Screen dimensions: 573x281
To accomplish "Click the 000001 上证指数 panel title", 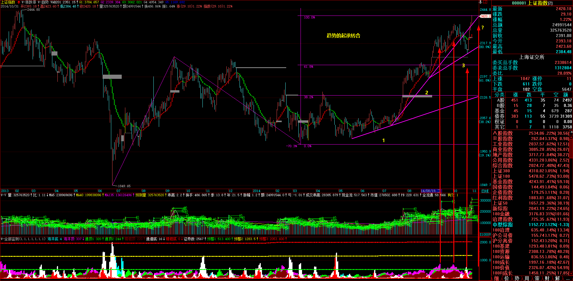I will pos(532,3).
